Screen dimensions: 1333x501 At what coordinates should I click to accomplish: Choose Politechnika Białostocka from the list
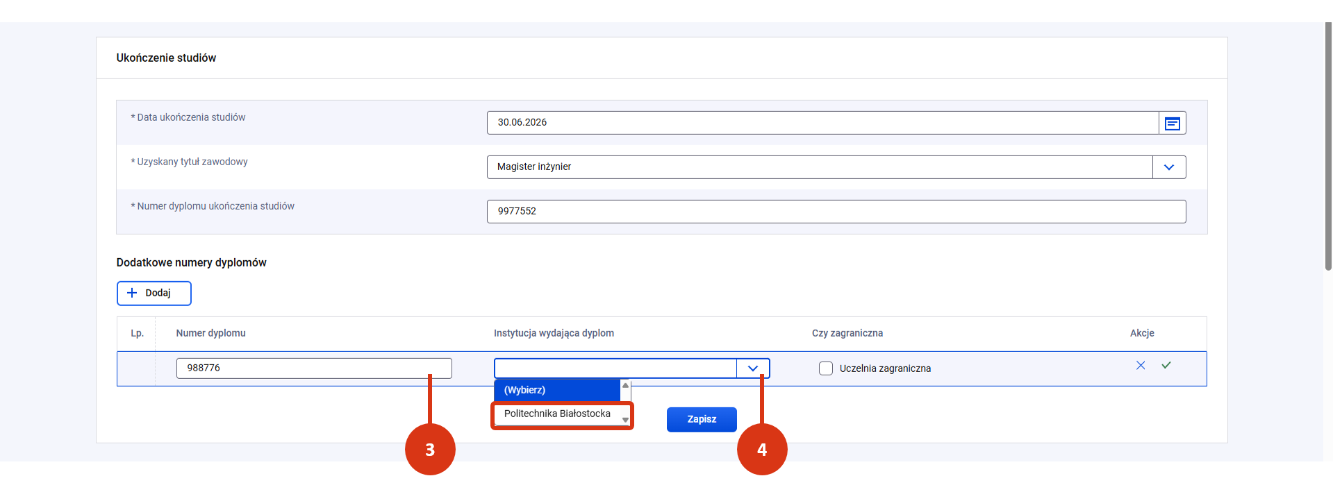557,414
